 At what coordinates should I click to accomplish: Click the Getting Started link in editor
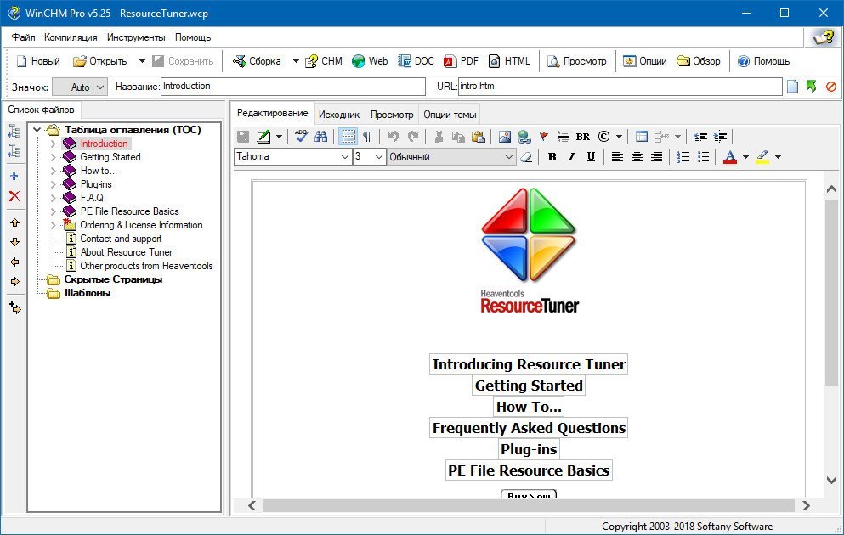click(x=529, y=386)
